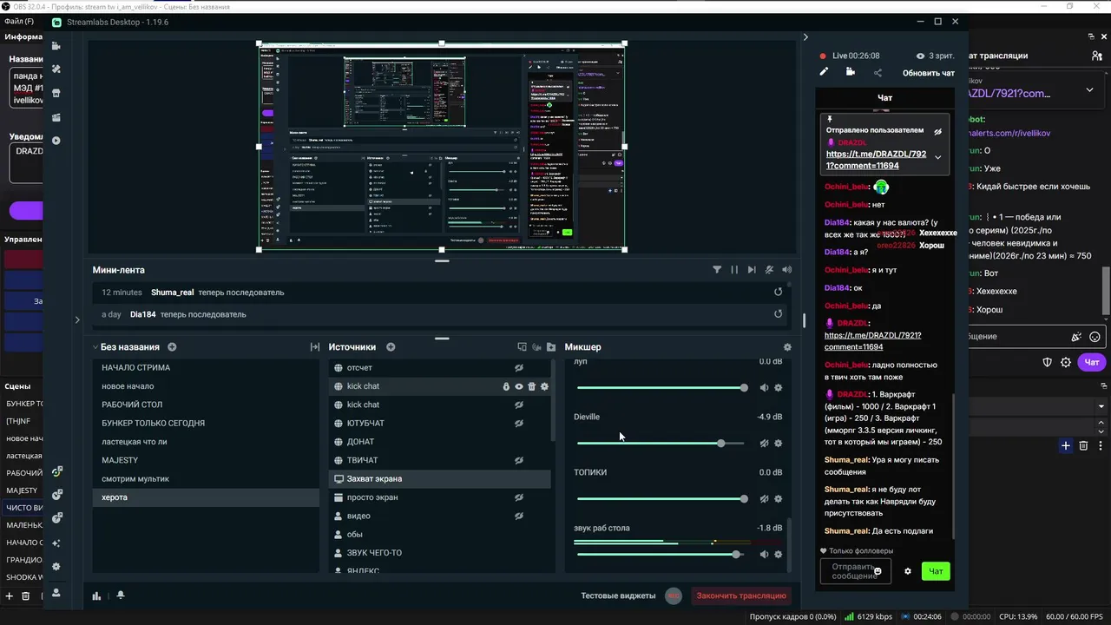Image resolution: width=1111 pixels, height=625 pixels.
Task: Toggle visibility of ЮТУБЧАТ source
Action: tap(519, 424)
